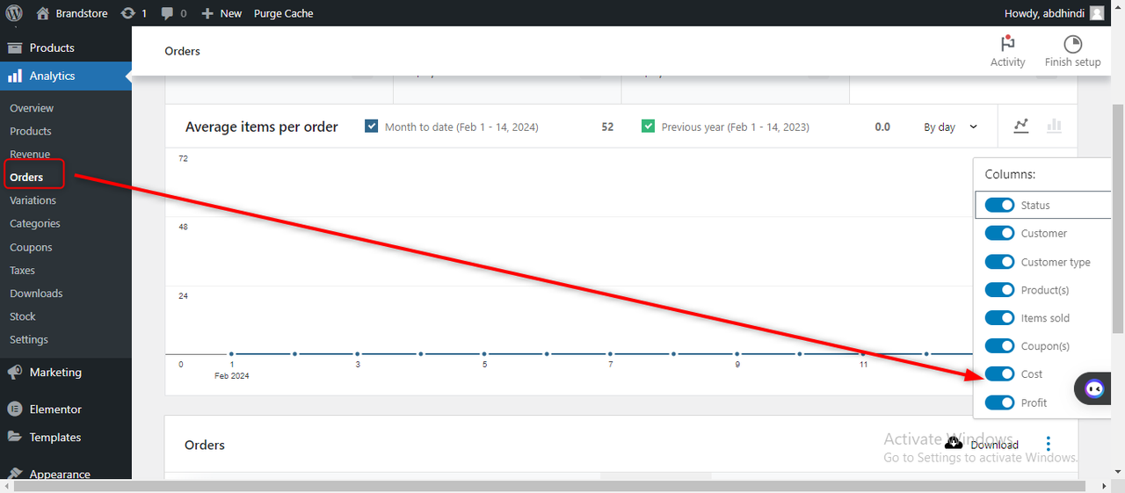
Task: Toggle the Cost column switch
Action: pos(999,374)
